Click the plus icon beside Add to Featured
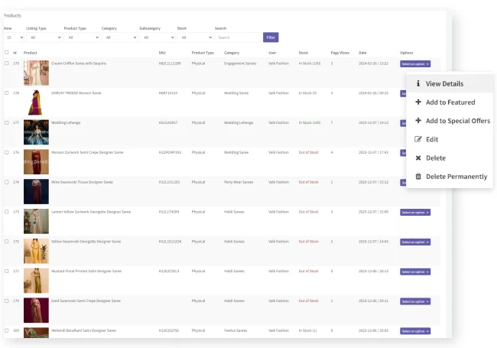This screenshot has height=348, width=497. tap(418, 102)
